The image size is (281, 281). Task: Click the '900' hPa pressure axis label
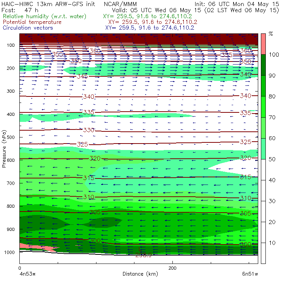[x=11, y=229]
